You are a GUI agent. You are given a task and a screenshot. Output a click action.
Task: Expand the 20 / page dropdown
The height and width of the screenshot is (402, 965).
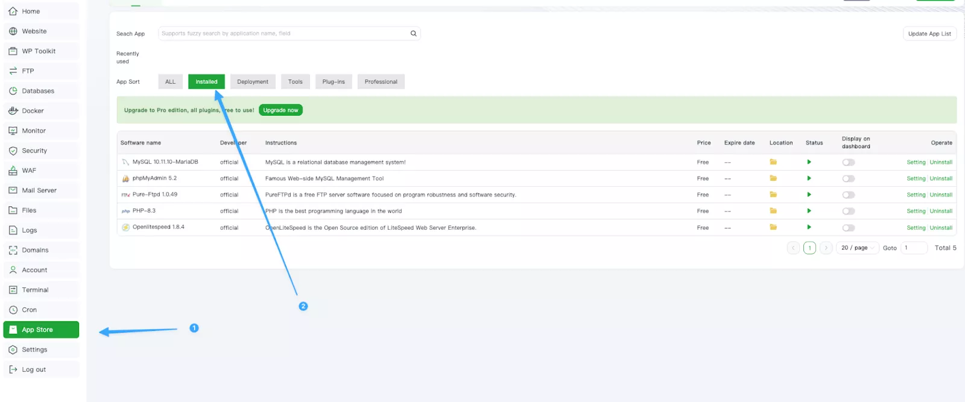tap(857, 248)
